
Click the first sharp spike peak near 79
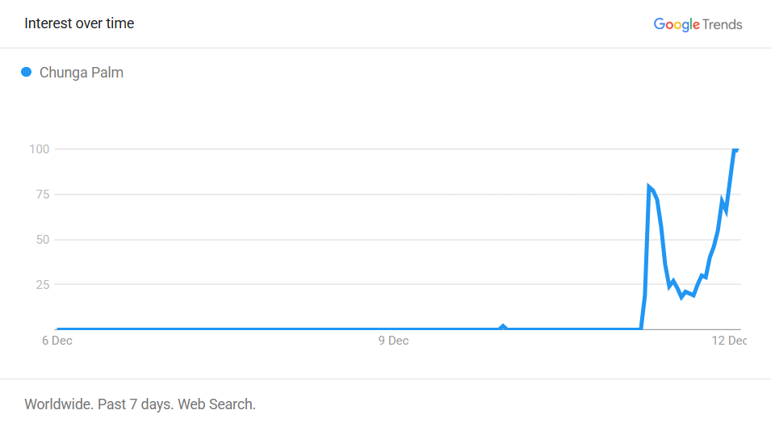point(648,186)
